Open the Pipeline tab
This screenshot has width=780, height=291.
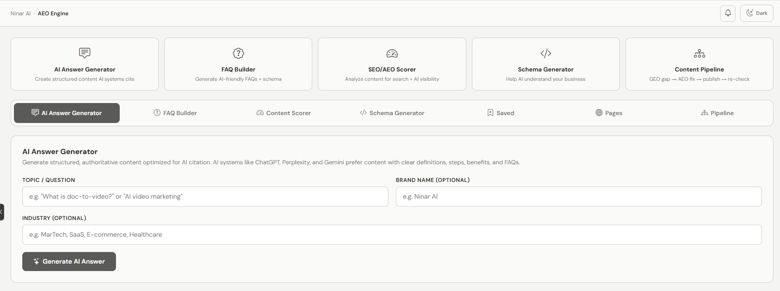click(x=717, y=113)
